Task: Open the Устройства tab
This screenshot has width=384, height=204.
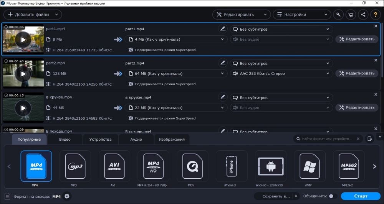Action: (100, 140)
